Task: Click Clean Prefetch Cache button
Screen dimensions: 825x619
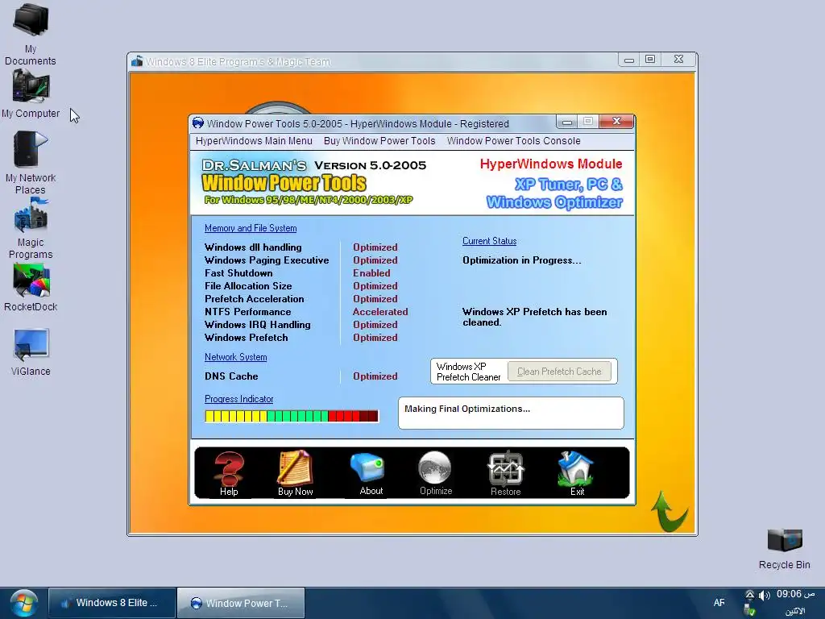Action: pos(559,371)
